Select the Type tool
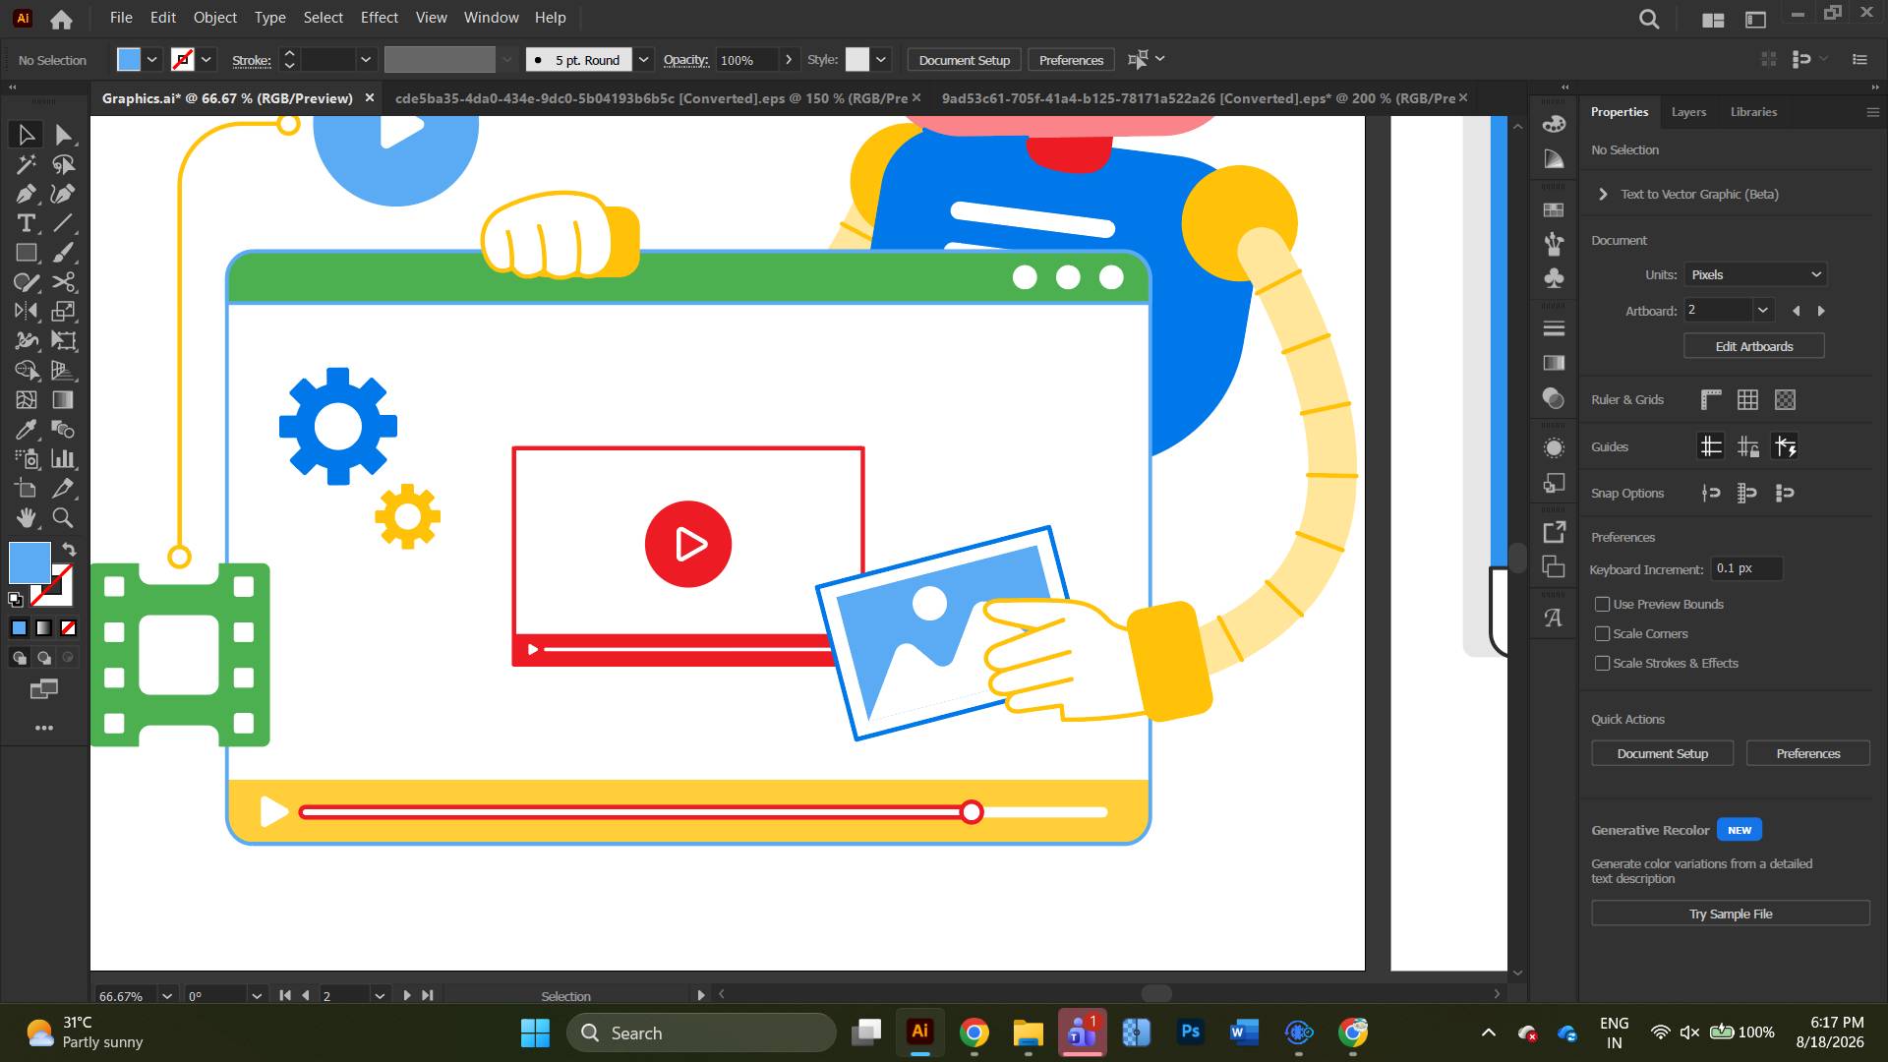Viewport: 1888px width, 1062px height. (x=26, y=223)
